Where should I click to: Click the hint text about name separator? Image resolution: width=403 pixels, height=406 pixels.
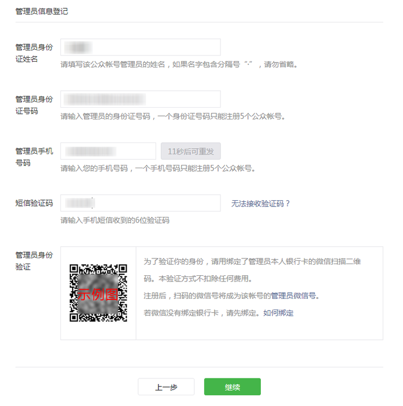click(179, 64)
